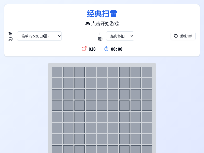The height and width of the screenshot is (153, 204).
Task: Reveal the cell in row 7, column 9
Action: click(147, 139)
